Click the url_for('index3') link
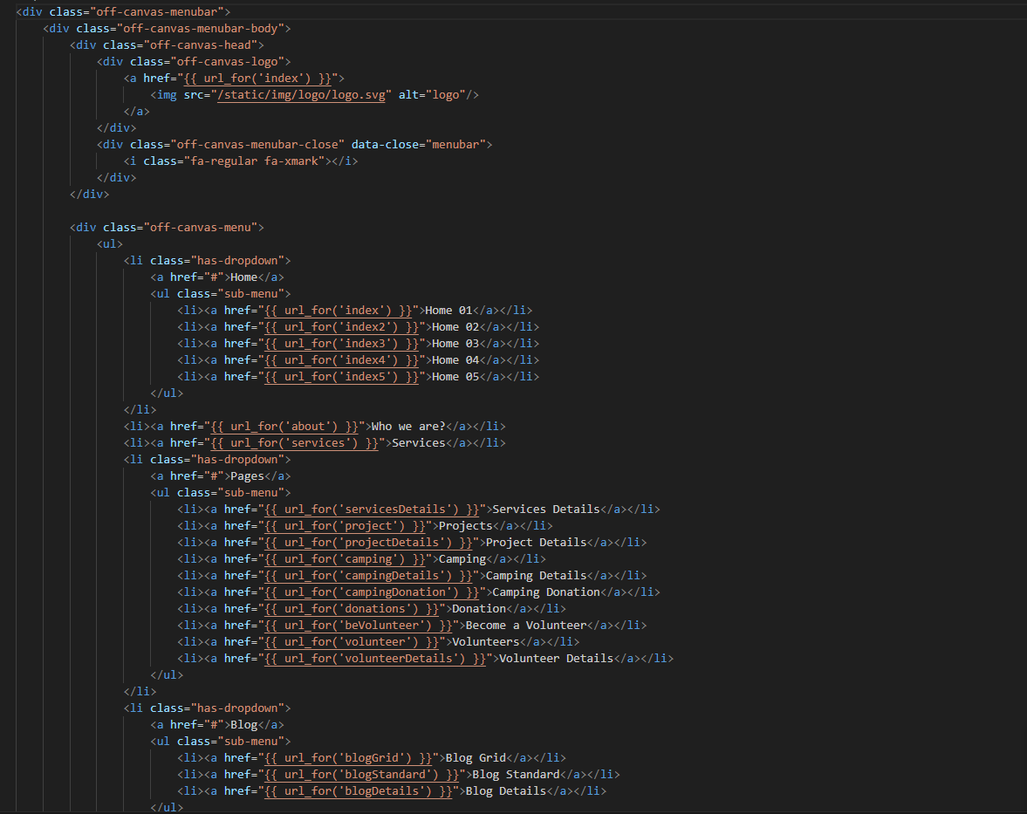Viewport: 1027px width, 814px height. pos(341,344)
